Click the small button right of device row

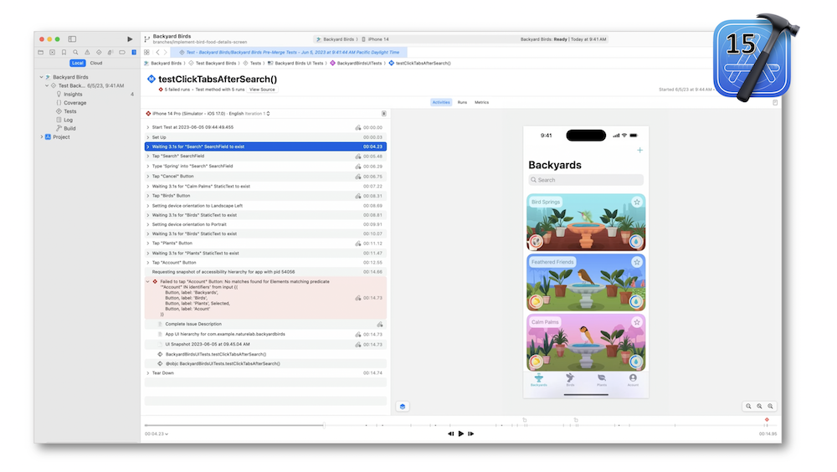(384, 114)
